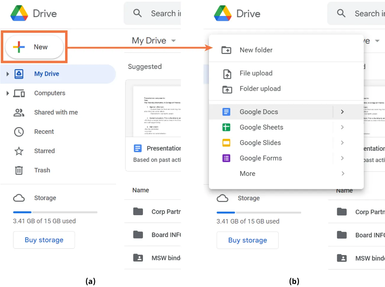View the Storage cloud section
The image size is (385, 287).
45,198
